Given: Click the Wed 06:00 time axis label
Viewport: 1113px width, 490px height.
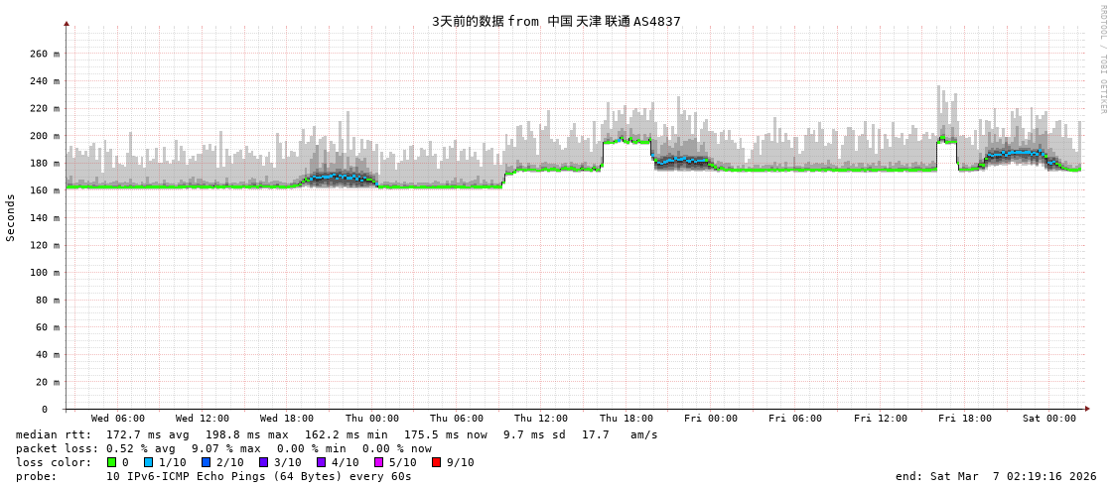Looking at the screenshot, I should [117, 419].
